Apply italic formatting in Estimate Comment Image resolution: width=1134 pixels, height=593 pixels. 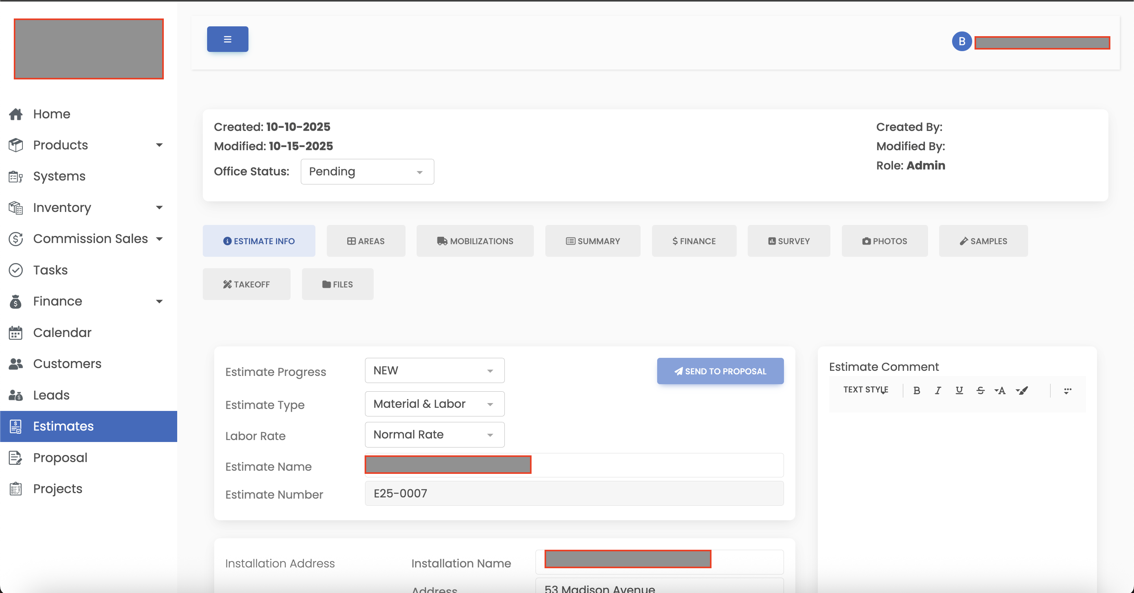point(938,390)
